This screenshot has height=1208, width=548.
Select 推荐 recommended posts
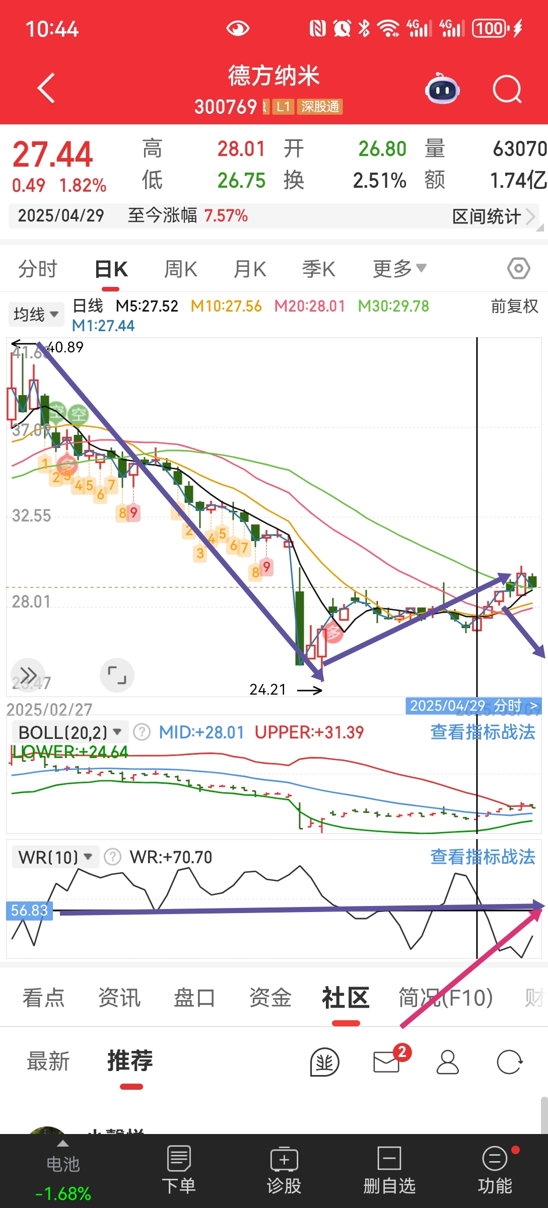pos(130,1061)
